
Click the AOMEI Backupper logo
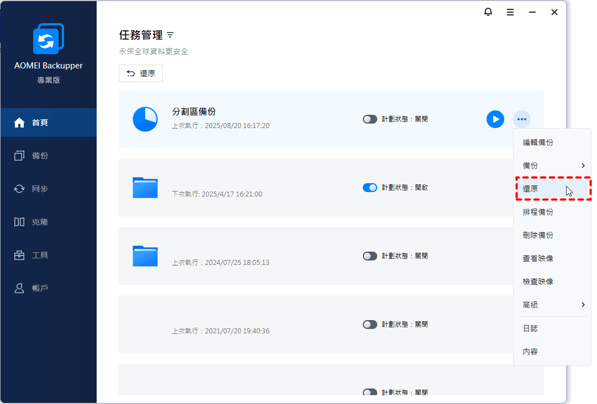(x=49, y=39)
